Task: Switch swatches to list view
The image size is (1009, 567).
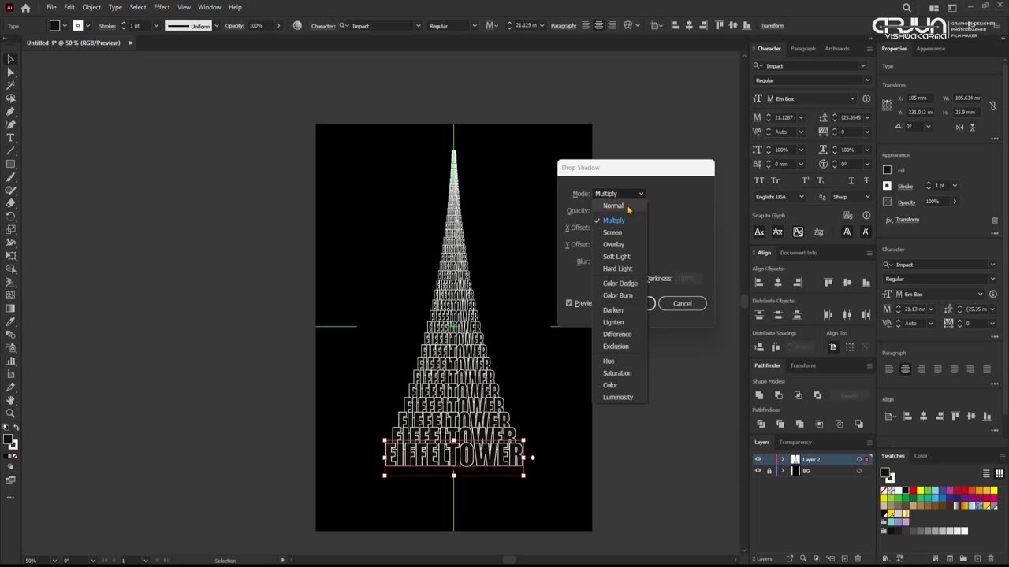Action: coord(986,473)
